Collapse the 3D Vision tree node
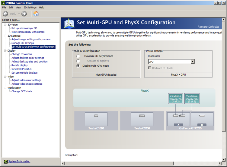The image size is (227, 167). tap(5, 25)
